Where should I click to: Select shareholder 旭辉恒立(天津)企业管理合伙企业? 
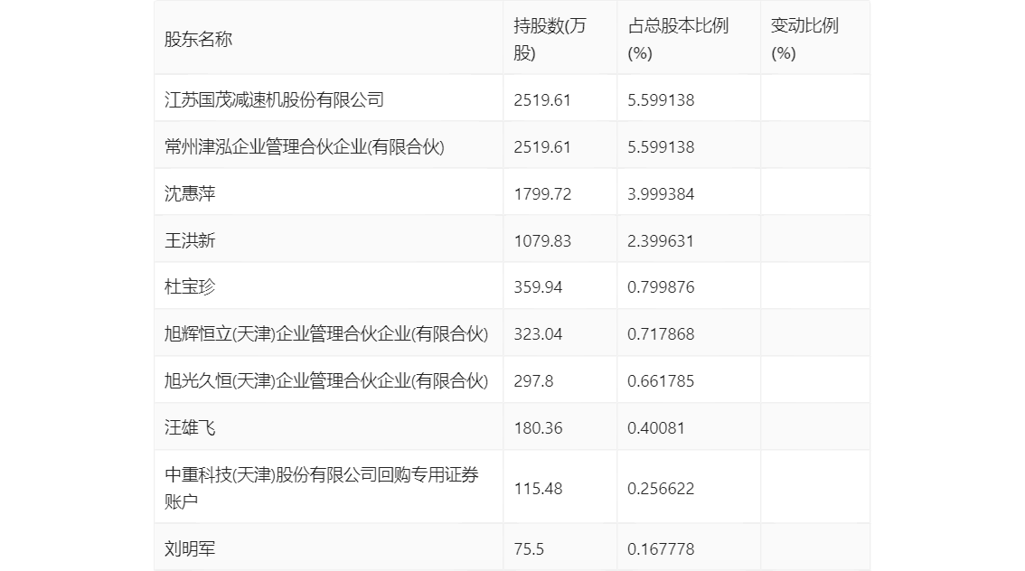tap(326, 334)
